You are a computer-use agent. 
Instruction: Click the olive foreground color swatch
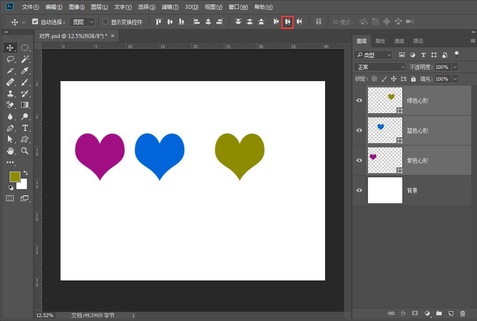click(15, 177)
